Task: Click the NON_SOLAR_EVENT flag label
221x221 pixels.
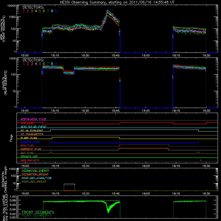Action: (33, 127)
